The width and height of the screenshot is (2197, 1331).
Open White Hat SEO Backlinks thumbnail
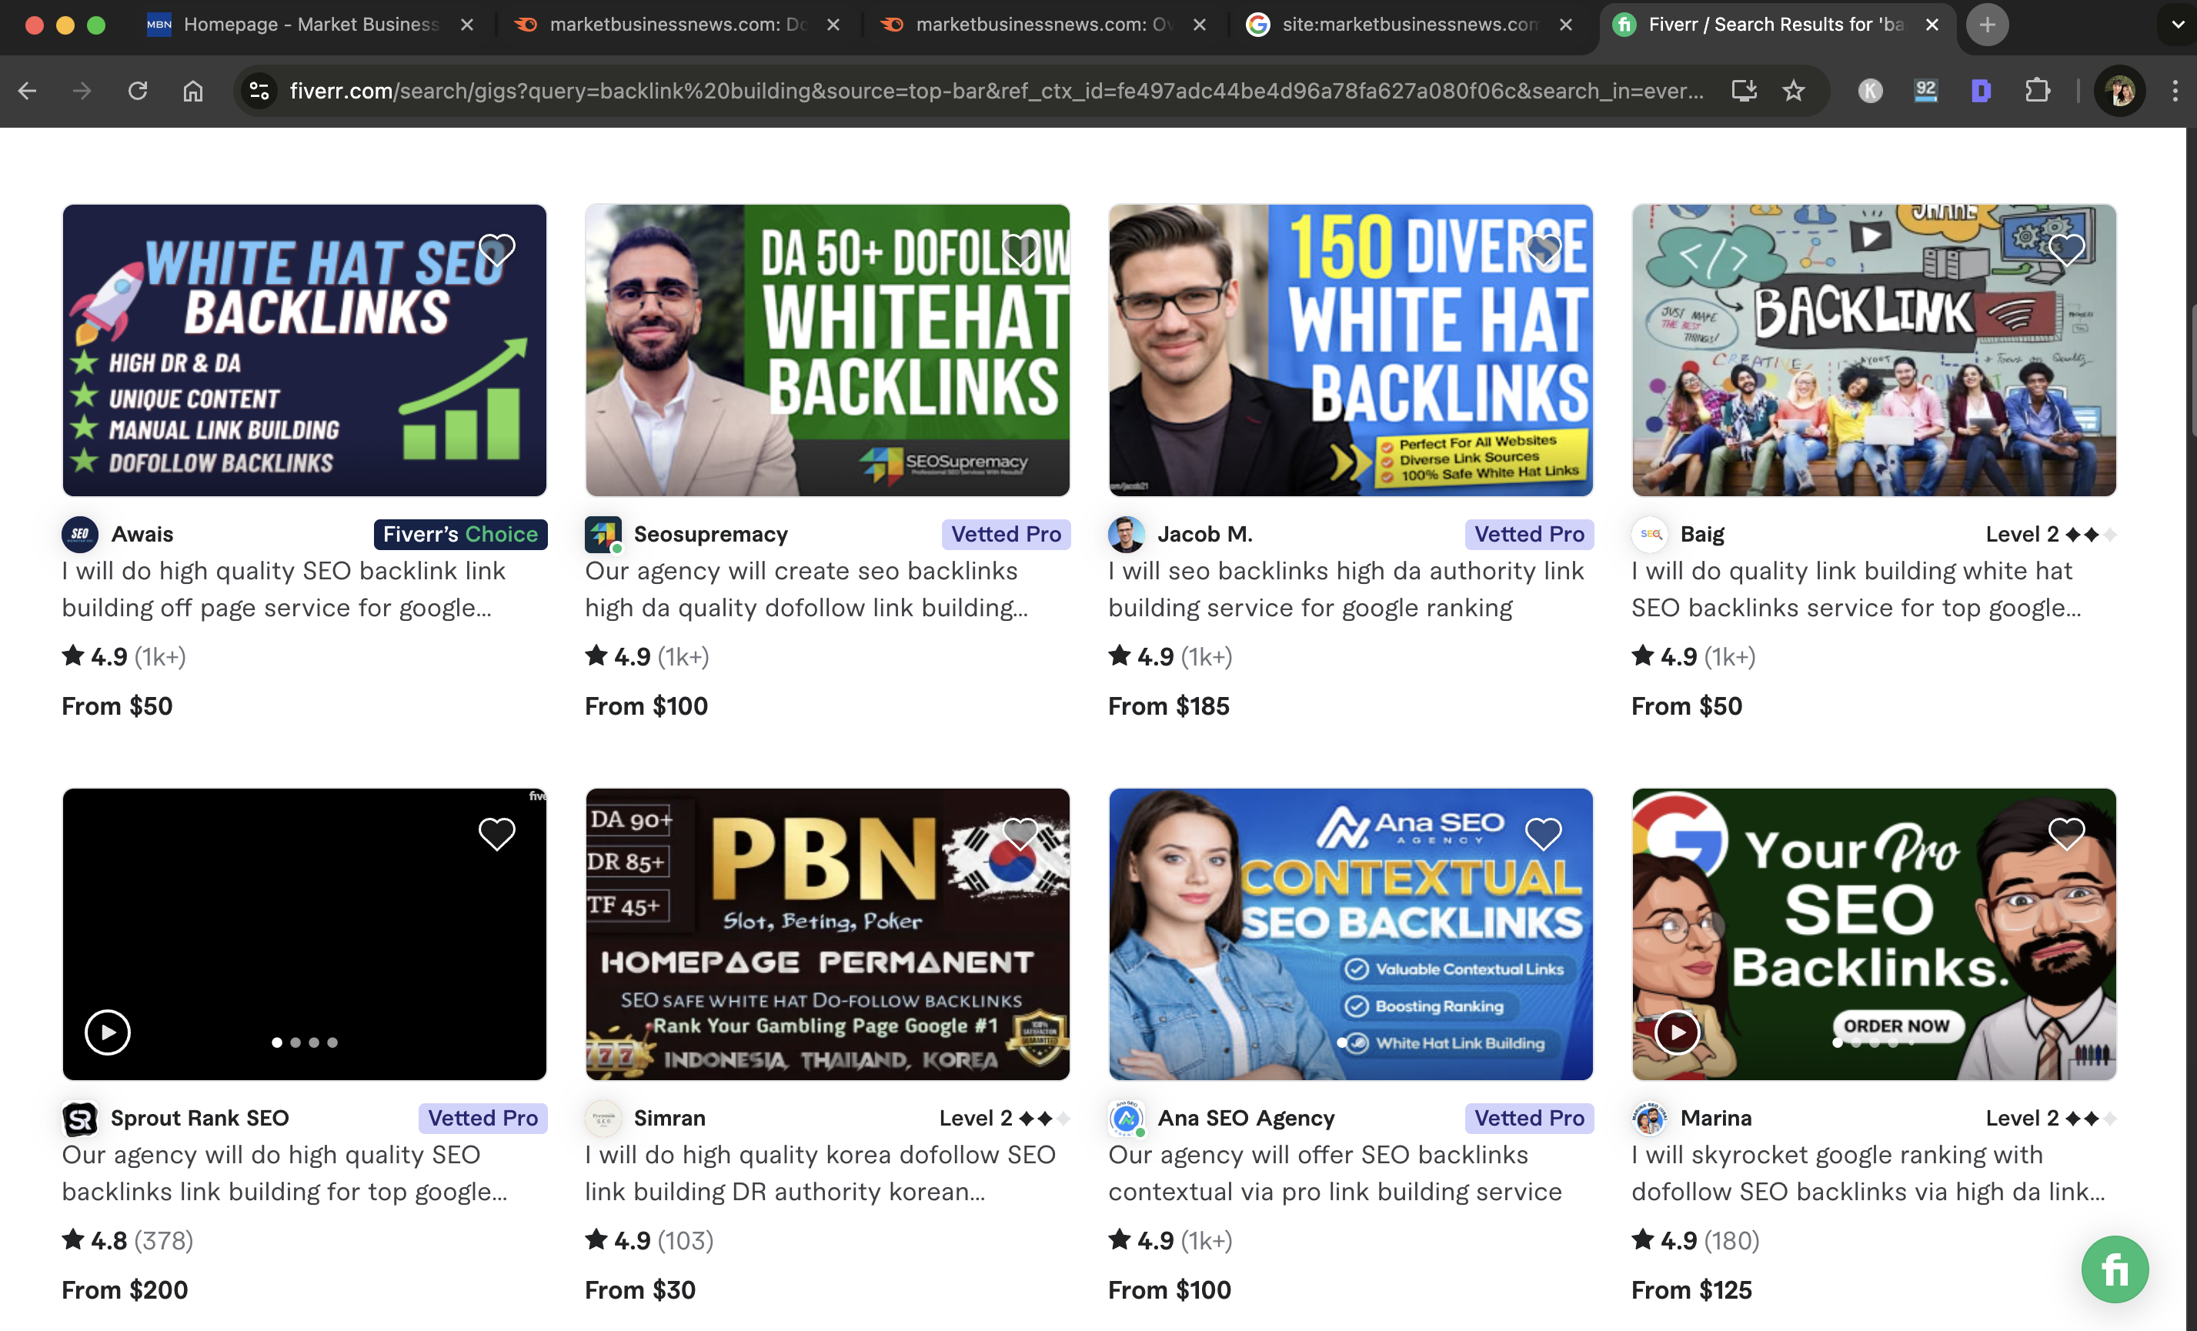[x=304, y=350]
